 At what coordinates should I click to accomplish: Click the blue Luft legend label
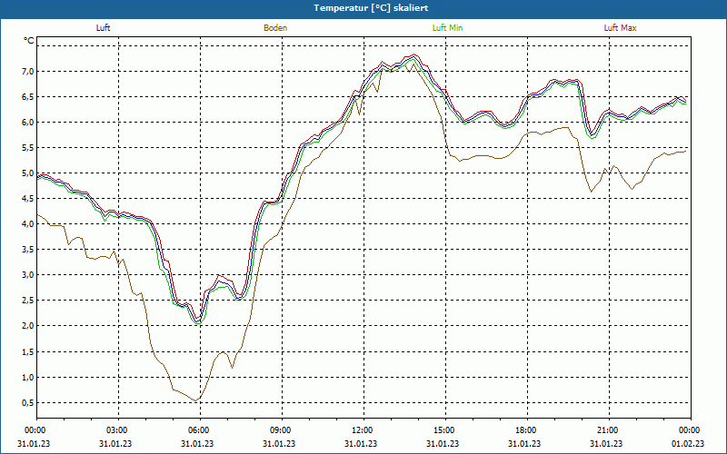pos(103,28)
